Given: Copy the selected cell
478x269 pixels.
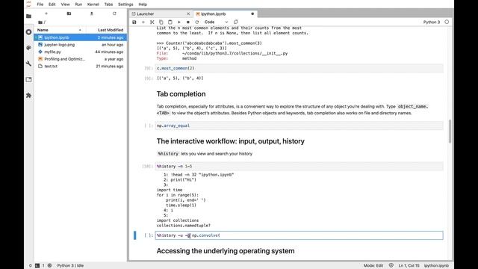Looking at the screenshot, I should coord(161,22).
